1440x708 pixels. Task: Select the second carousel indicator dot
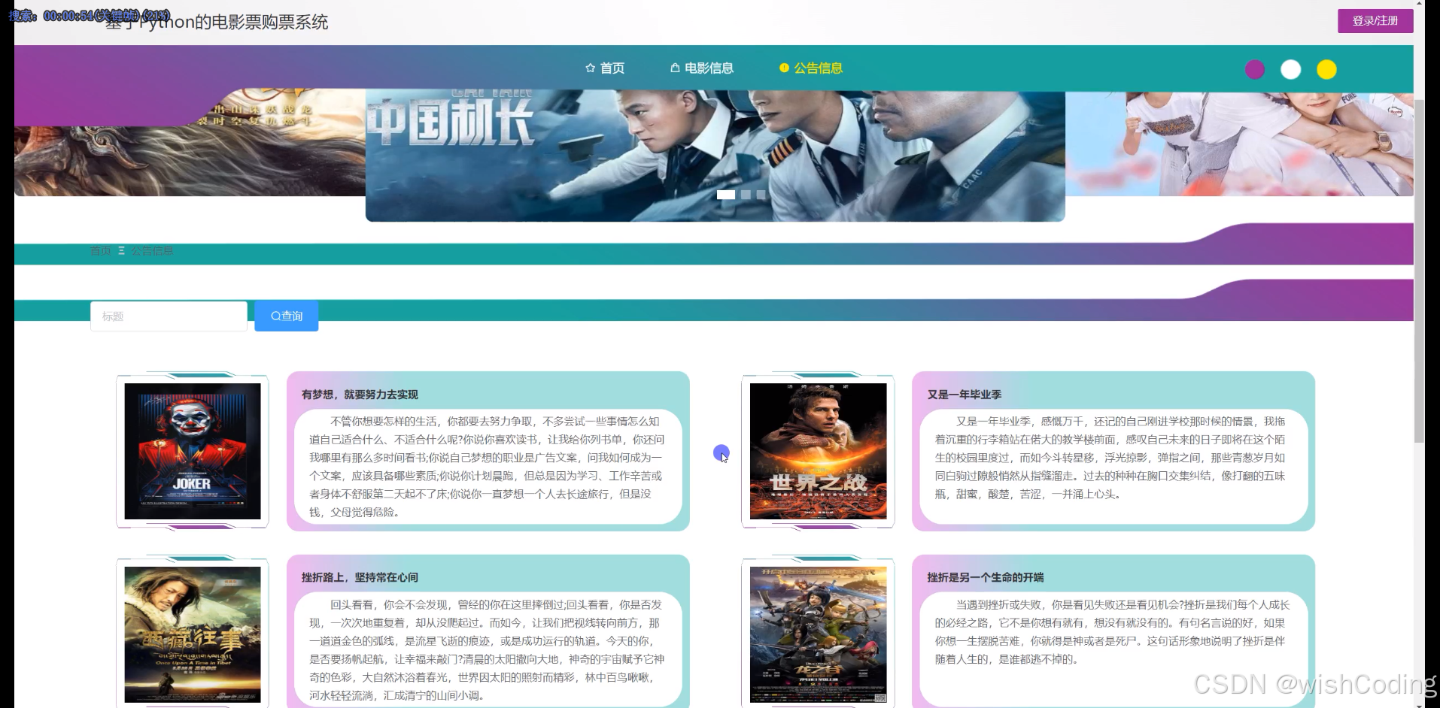[x=746, y=195]
